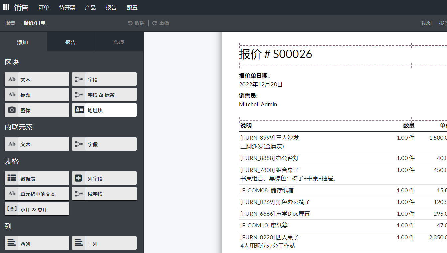Viewport: 447px width, 253px height.
Task: Switch to the 选项 tab
Action: tap(119, 42)
